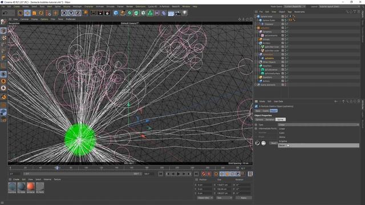Open Attribute Manager Mode menu

(262, 101)
